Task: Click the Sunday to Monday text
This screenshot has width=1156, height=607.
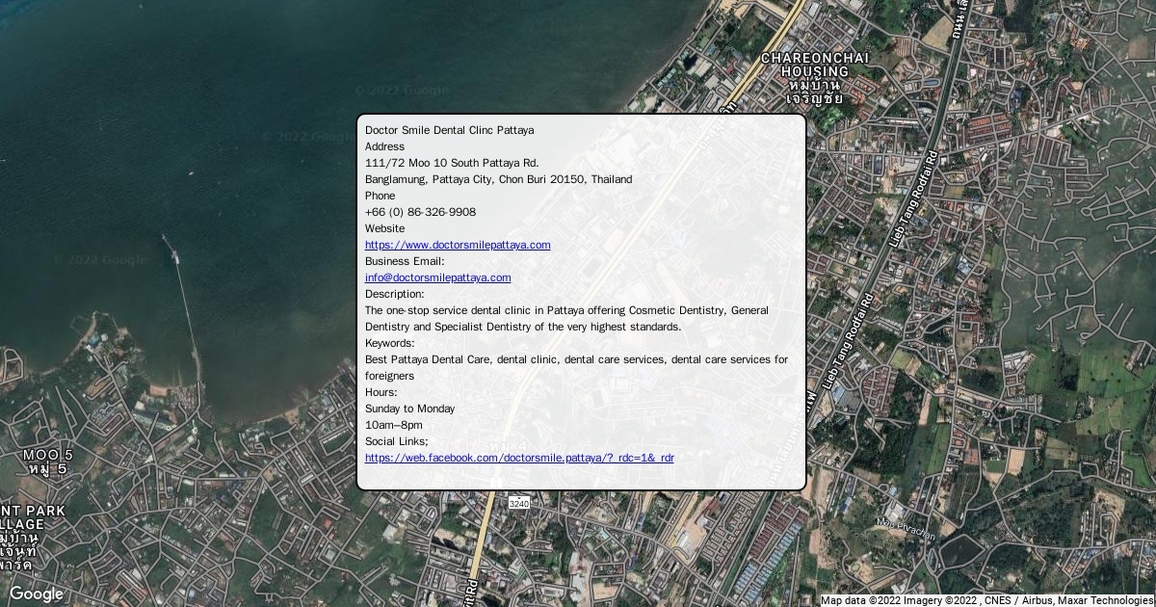Action: (409, 409)
